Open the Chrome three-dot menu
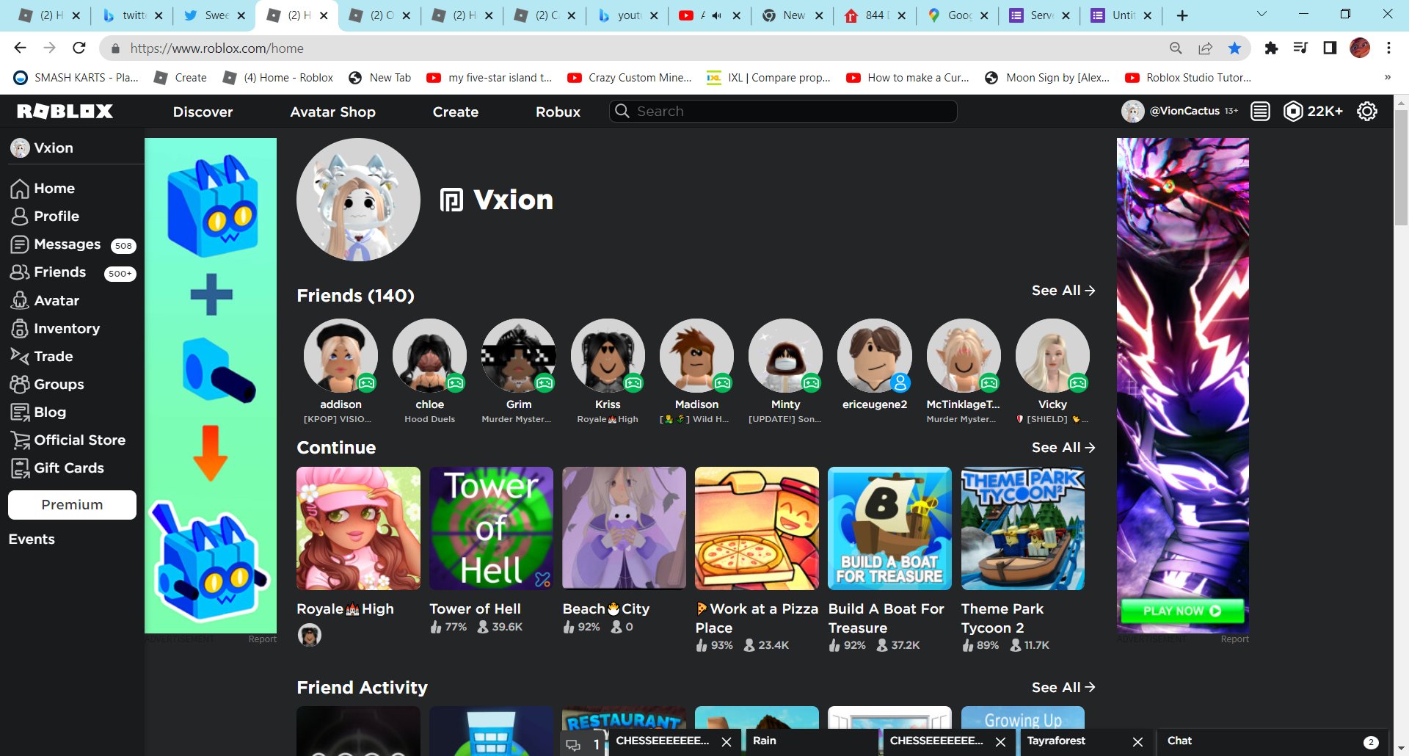Viewport: 1409px width, 756px height. (1388, 48)
